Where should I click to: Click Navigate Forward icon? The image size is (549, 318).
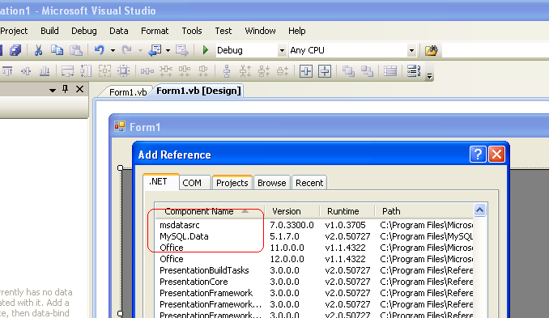coord(181,50)
